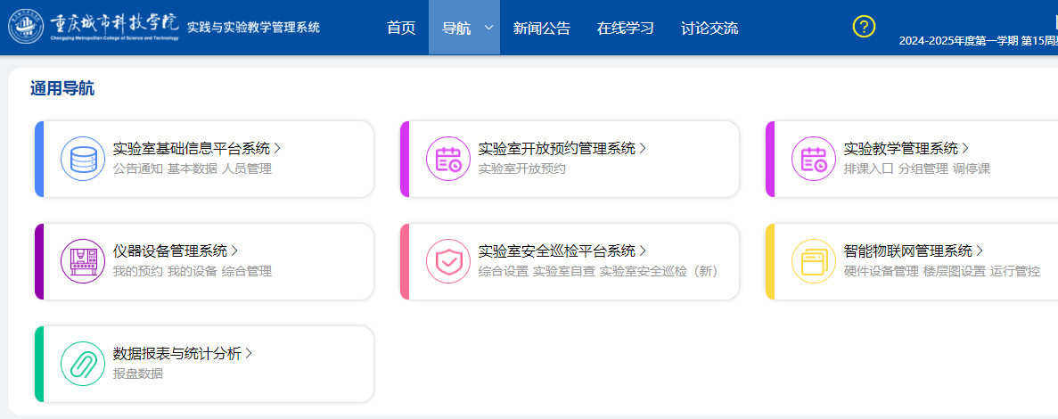The height and width of the screenshot is (419, 1058).
Task: Expand 实验室基础信息平台系统 via its chevron
Action: coord(278,148)
